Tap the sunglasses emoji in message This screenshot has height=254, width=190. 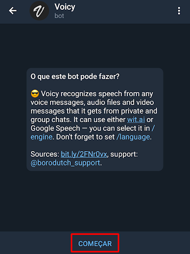coord(35,94)
